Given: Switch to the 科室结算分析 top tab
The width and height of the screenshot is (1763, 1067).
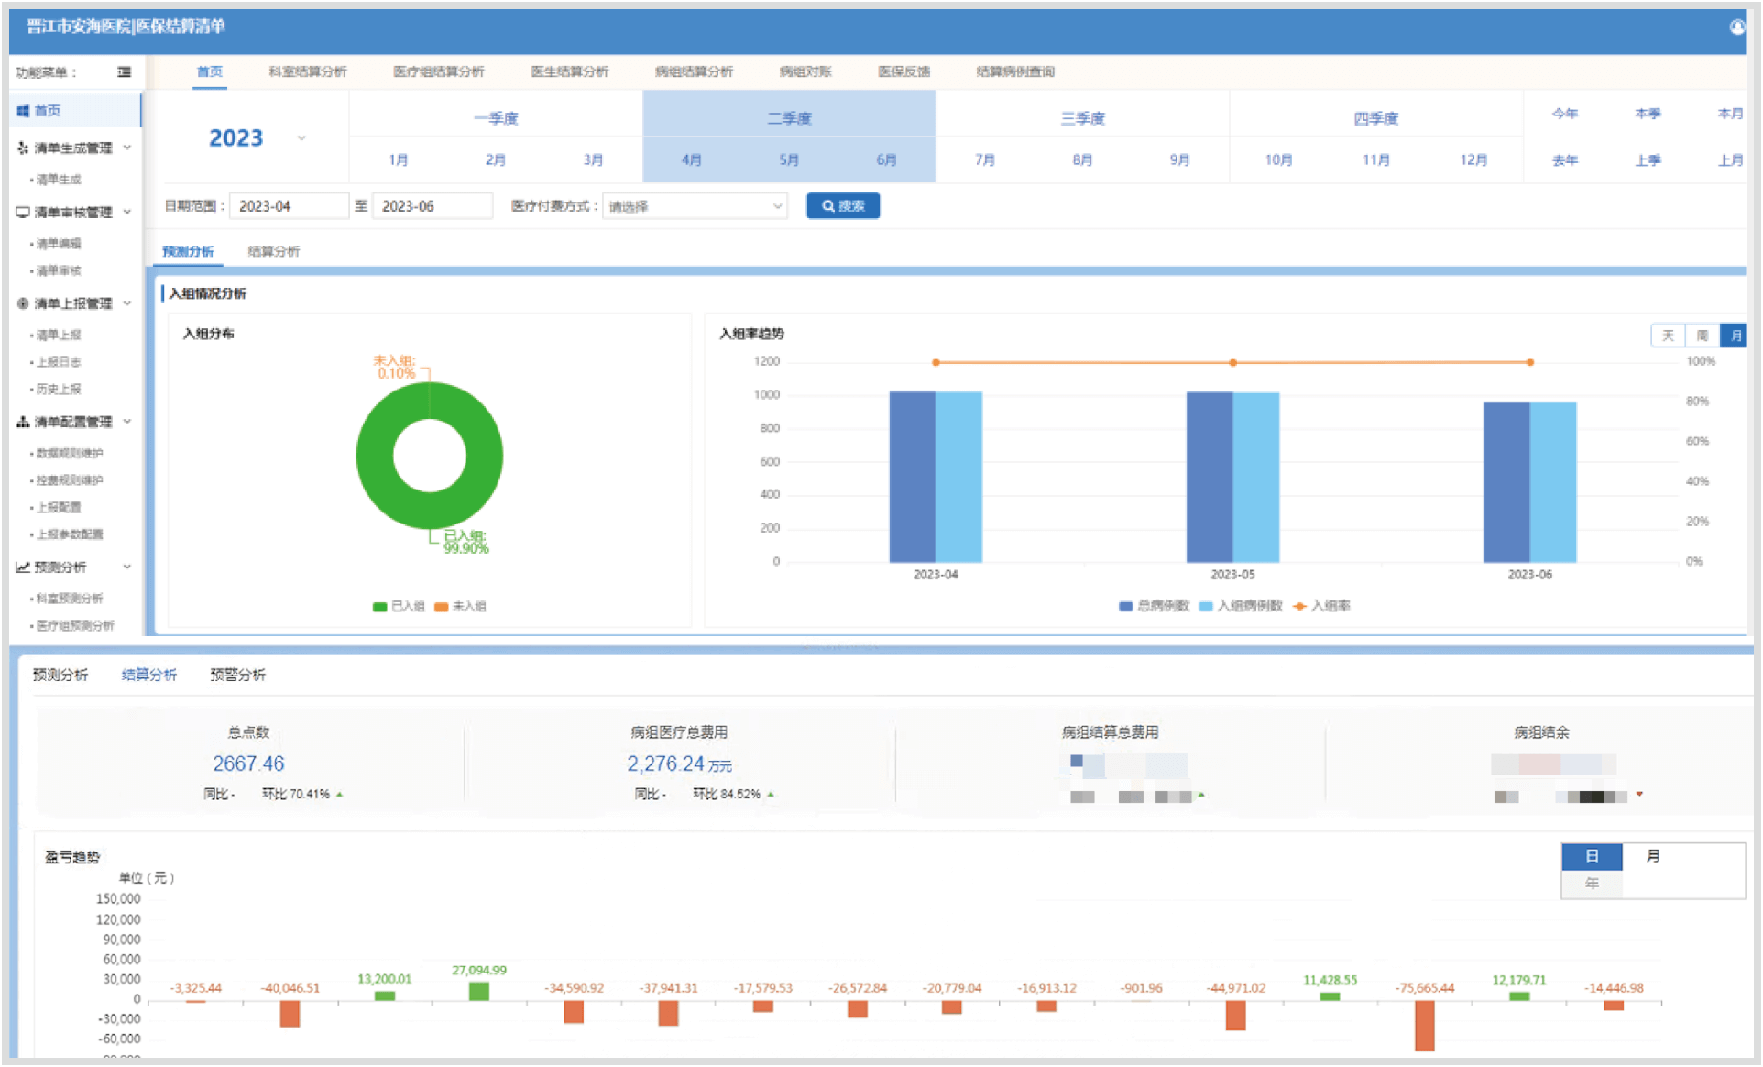Looking at the screenshot, I should click(308, 71).
